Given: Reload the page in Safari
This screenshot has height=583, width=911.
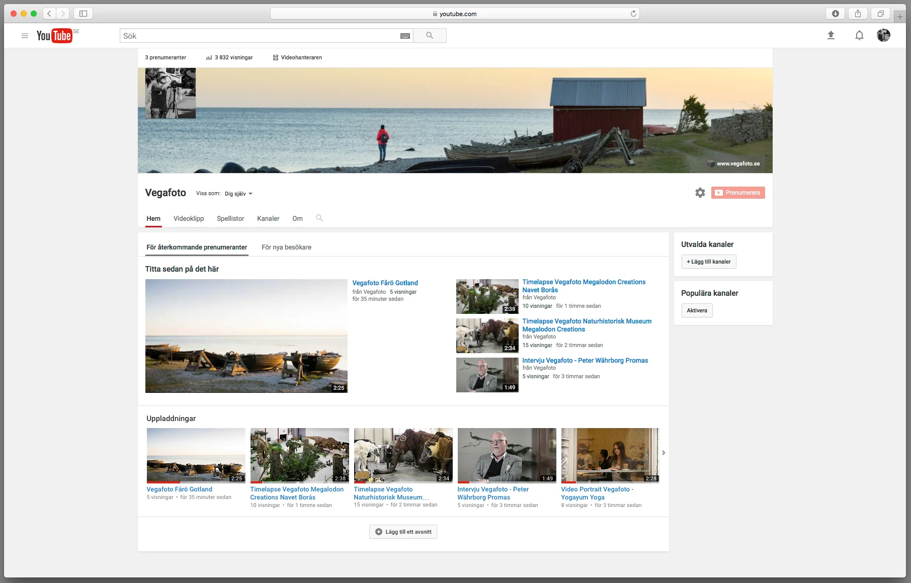Looking at the screenshot, I should (633, 14).
